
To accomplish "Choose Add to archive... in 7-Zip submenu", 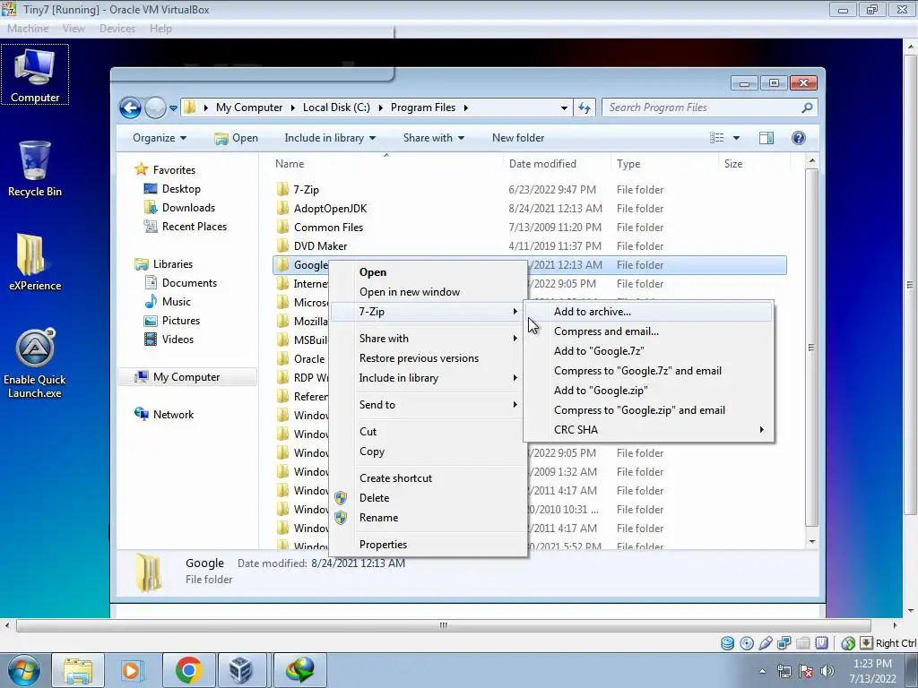I will tap(649, 312).
